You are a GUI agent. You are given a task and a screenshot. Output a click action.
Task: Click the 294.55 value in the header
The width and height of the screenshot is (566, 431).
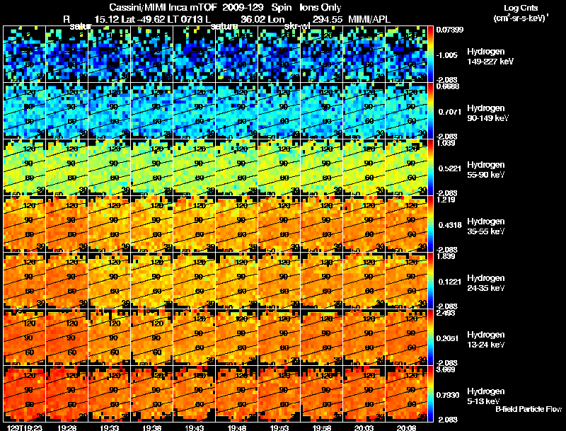point(328,19)
